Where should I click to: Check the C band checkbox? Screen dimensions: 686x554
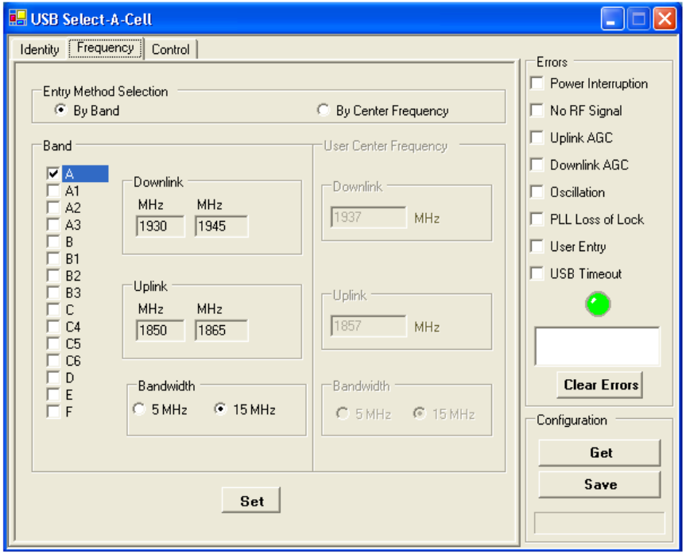[53, 309]
